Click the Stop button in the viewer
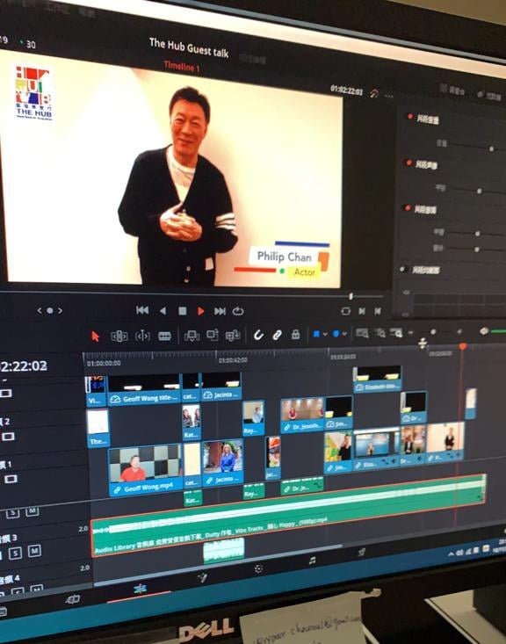Viewport: 506px width, 644px height. coord(183,311)
